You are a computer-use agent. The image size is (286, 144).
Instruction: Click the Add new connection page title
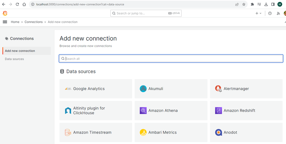[x=88, y=38]
